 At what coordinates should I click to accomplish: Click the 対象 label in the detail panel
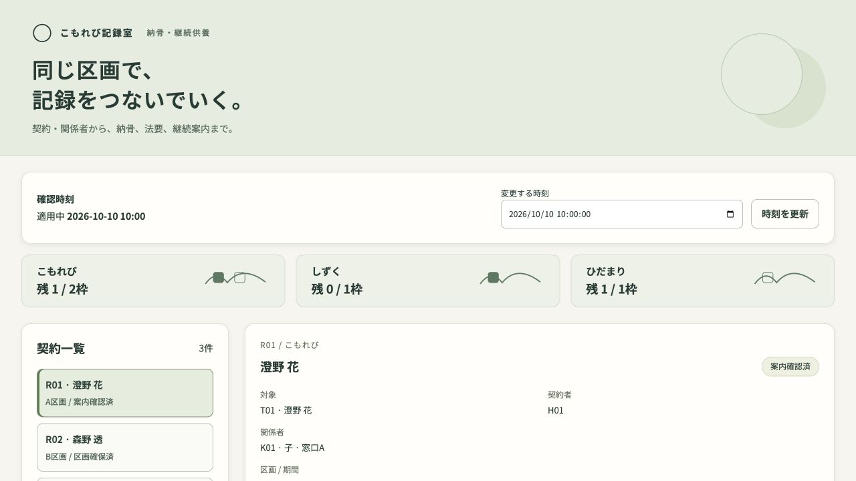(268, 395)
